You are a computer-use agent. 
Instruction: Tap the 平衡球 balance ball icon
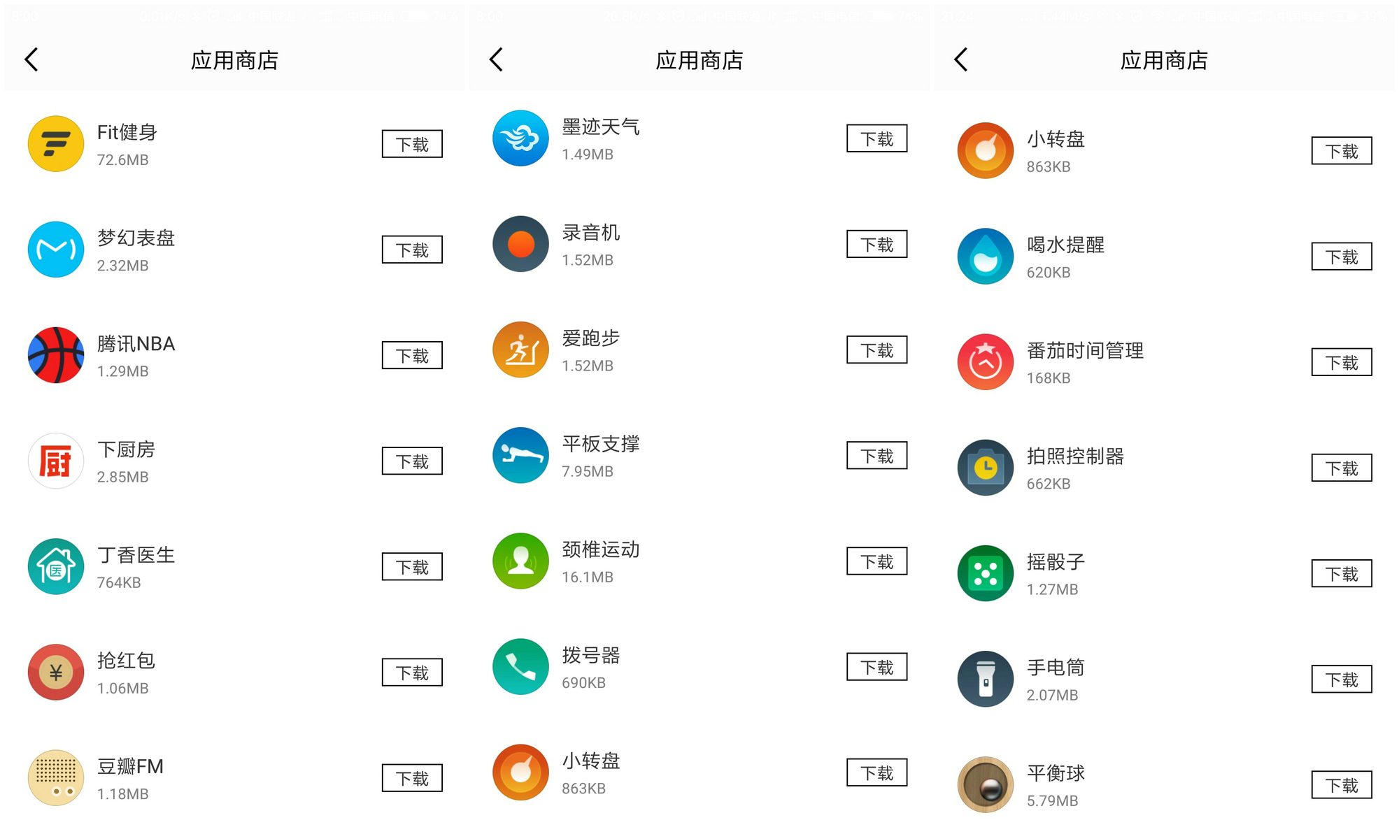985,784
